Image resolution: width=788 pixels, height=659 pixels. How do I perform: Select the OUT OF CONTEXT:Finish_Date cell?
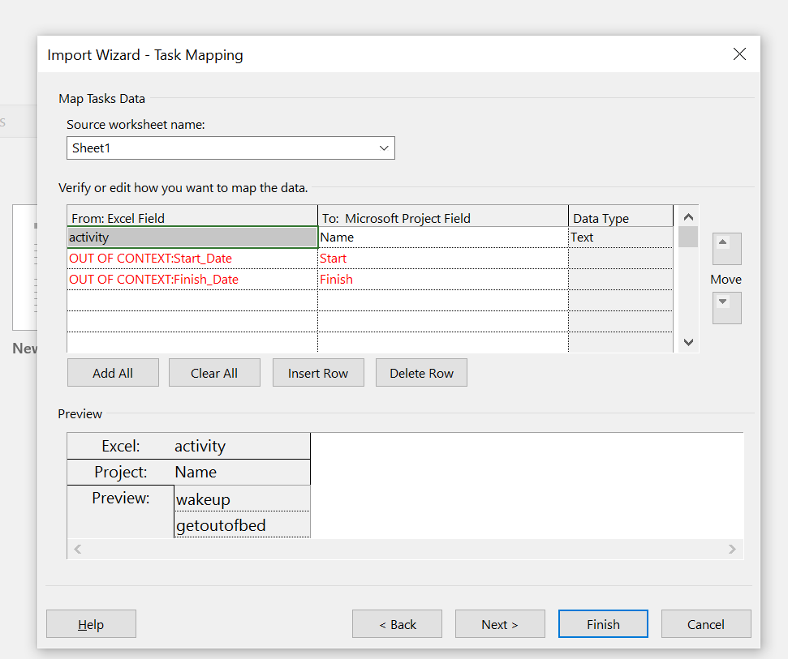192,280
